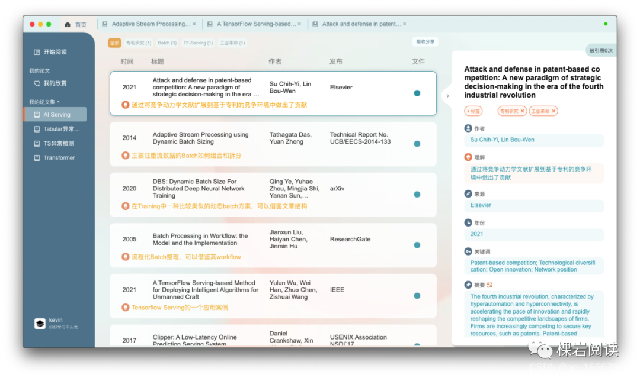Close the Adaptive Stream Processing tab
This screenshot has width=640, height=378.
tap(194, 24)
